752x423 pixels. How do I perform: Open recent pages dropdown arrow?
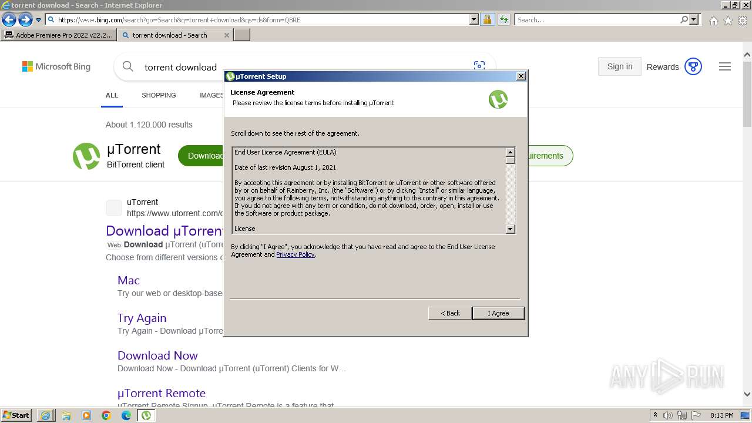tap(38, 20)
